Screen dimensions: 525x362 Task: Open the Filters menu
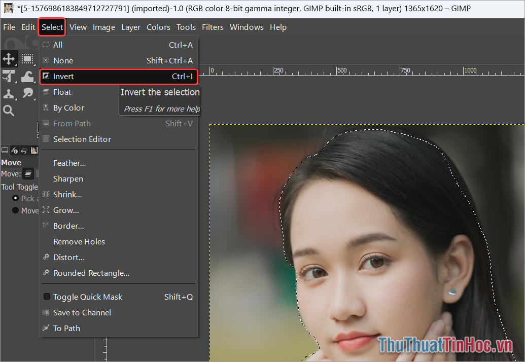point(213,27)
